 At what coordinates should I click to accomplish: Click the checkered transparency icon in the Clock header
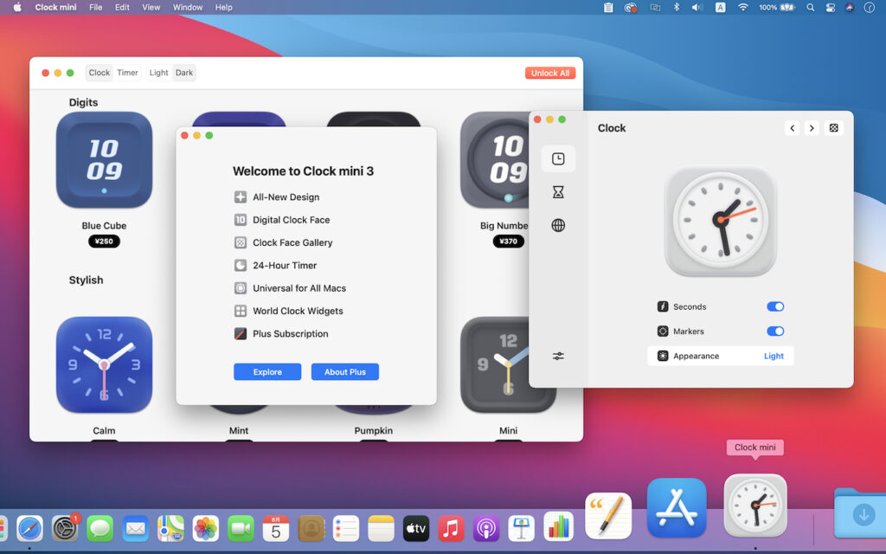pyautogui.click(x=833, y=127)
